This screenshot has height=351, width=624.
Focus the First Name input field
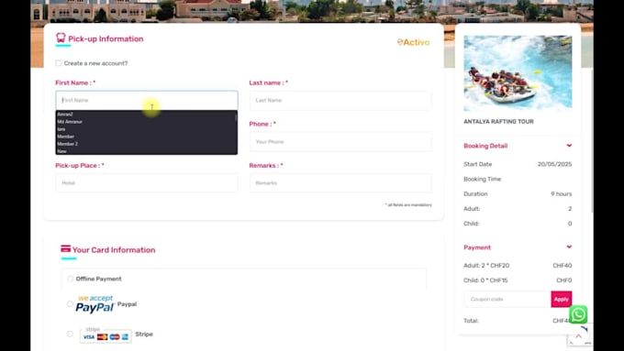147,101
